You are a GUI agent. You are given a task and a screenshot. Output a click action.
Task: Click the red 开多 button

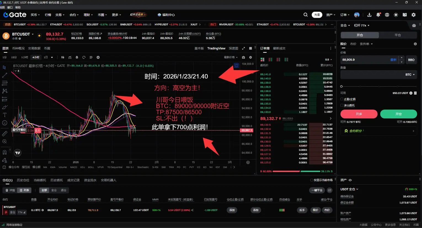(x=359, y=114)
